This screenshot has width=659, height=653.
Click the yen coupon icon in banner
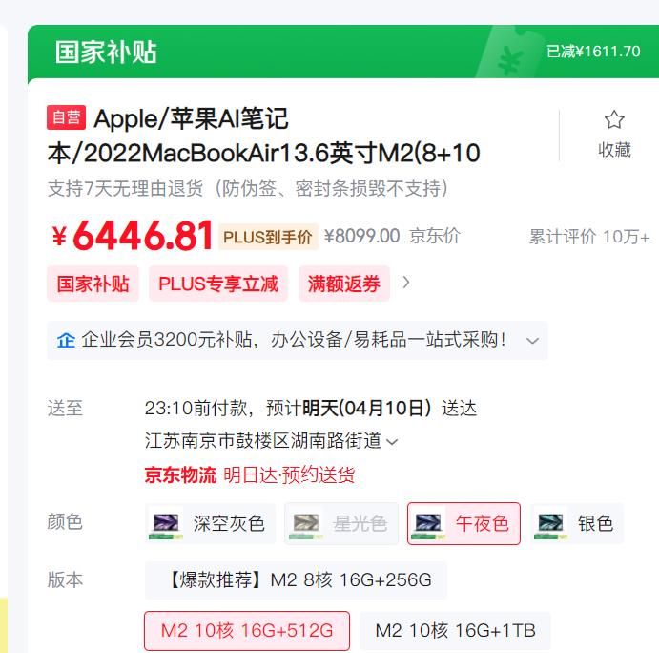510,61
